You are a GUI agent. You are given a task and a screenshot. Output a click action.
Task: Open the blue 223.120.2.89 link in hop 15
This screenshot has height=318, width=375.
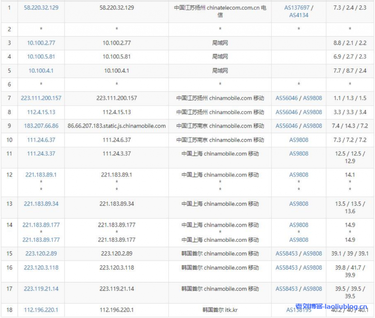click(41, 254)
